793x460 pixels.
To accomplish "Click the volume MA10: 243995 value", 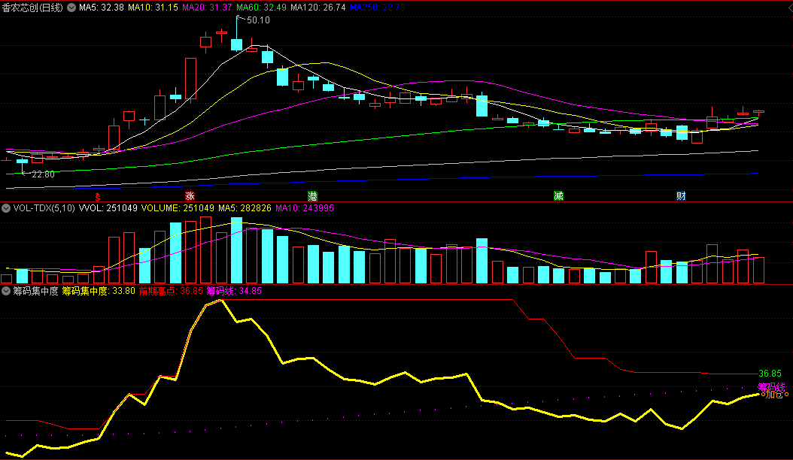I will [x=305, y=208].
